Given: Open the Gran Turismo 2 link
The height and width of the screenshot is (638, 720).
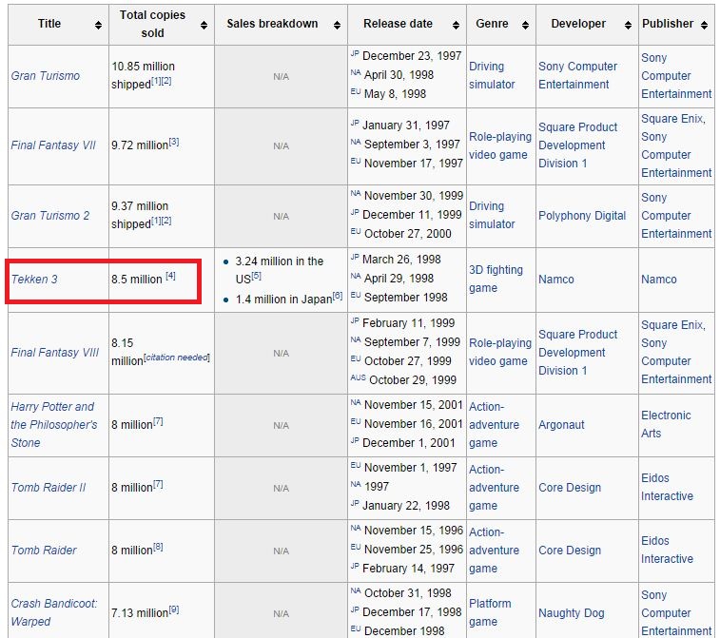Looking at the screenshot, I should pos(50,216).
